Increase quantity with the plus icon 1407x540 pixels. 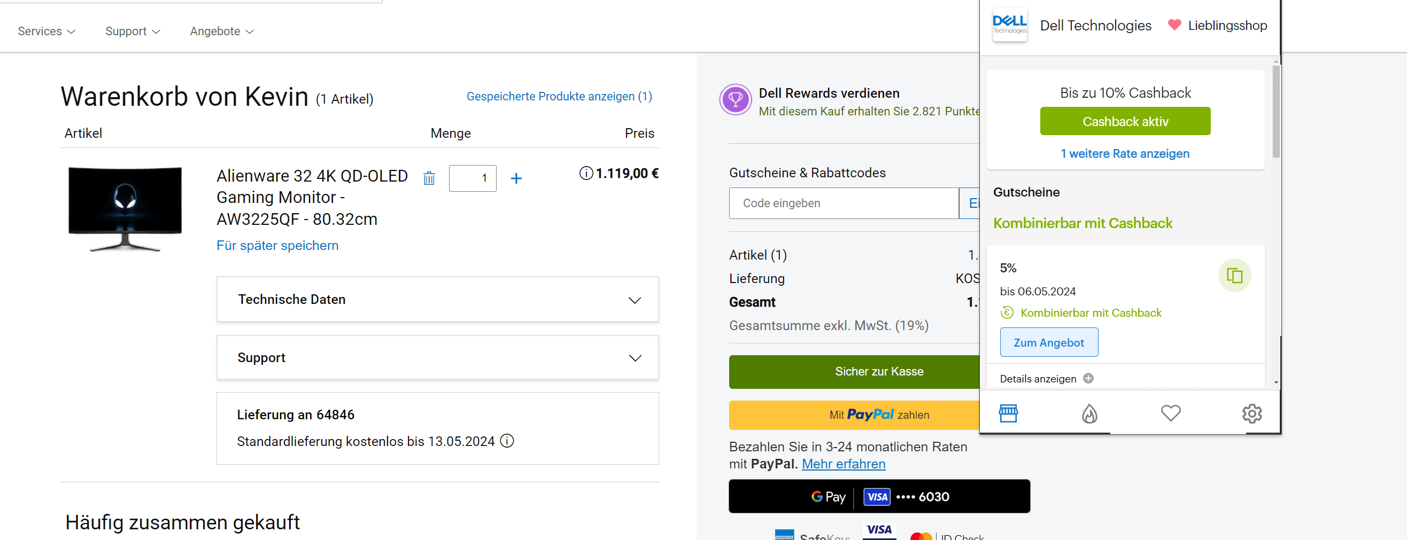pyautogui.click(x=516, y=178)
